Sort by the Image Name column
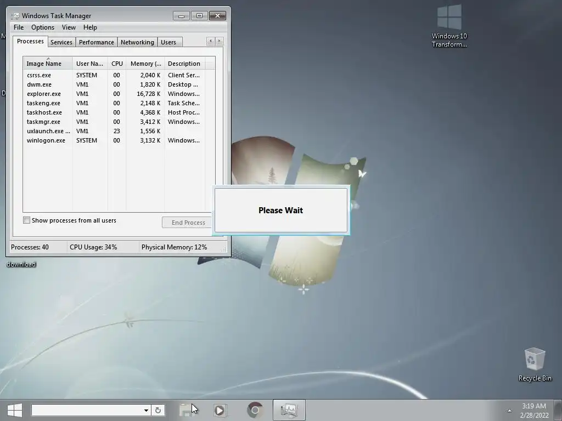Screen dimensions: 562x421 point(48,64)
